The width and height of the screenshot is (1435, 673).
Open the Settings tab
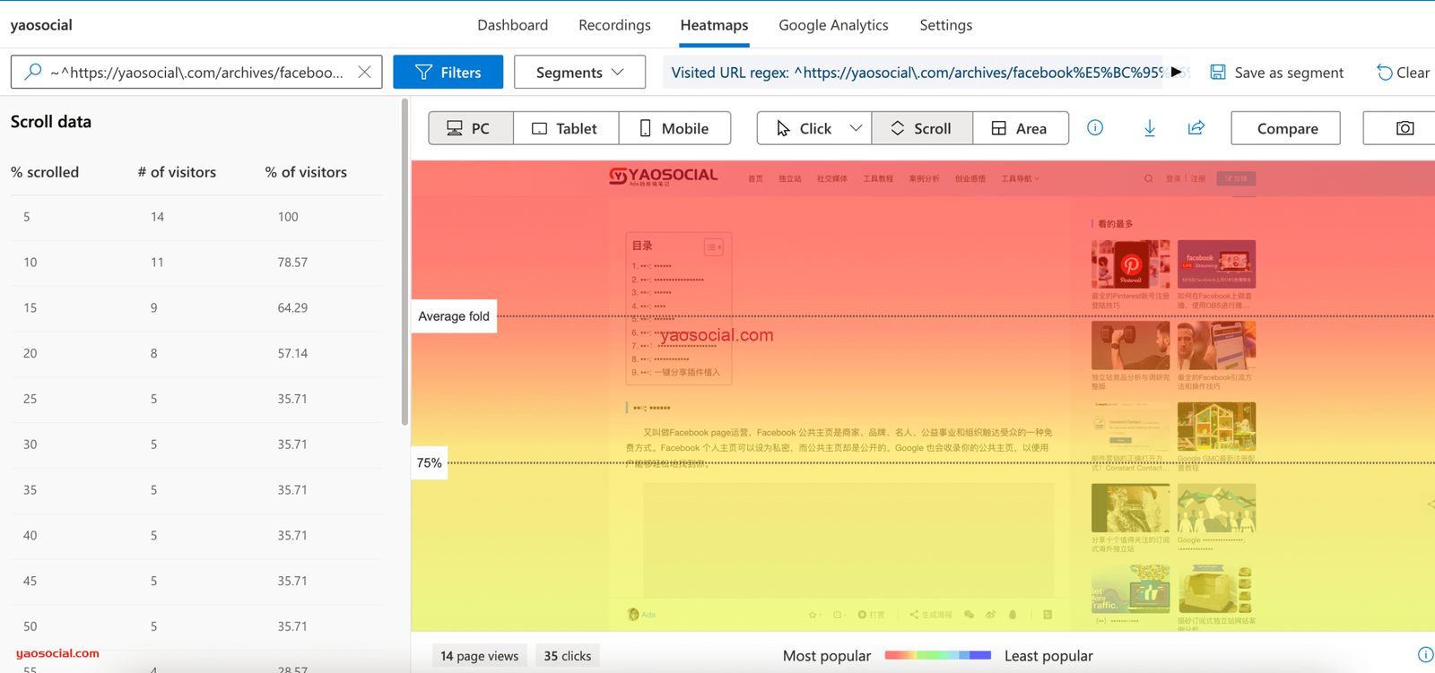click(945, 25)
